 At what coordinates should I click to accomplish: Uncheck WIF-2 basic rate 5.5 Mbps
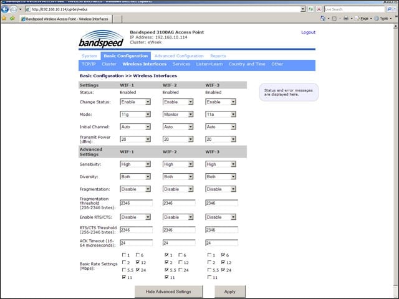[166, 270]
